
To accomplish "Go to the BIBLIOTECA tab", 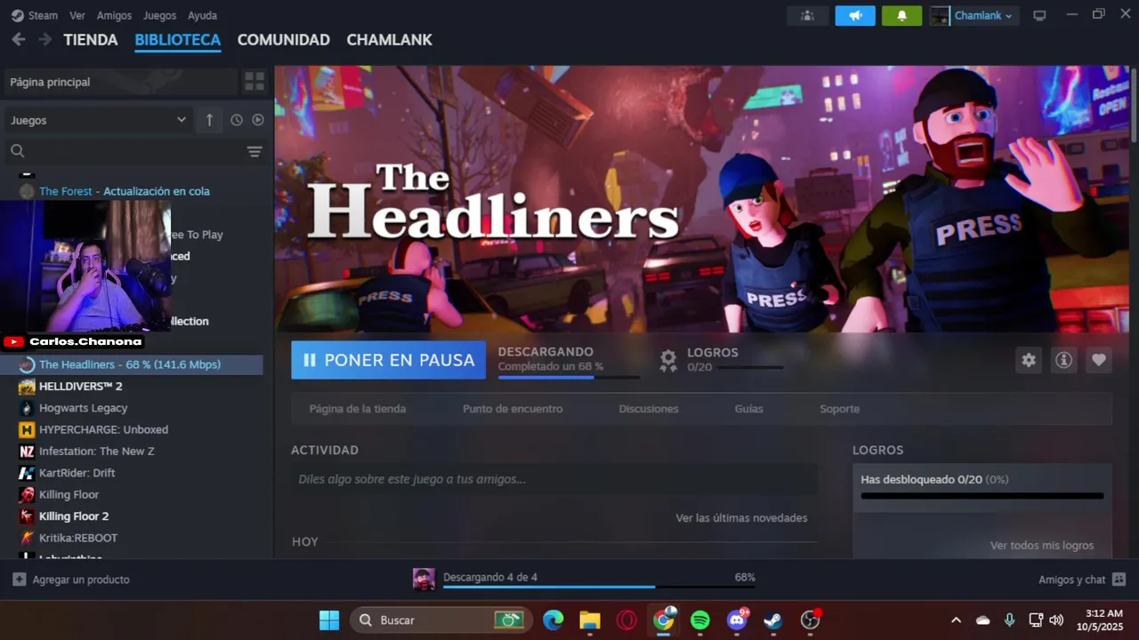I will 178,40.
